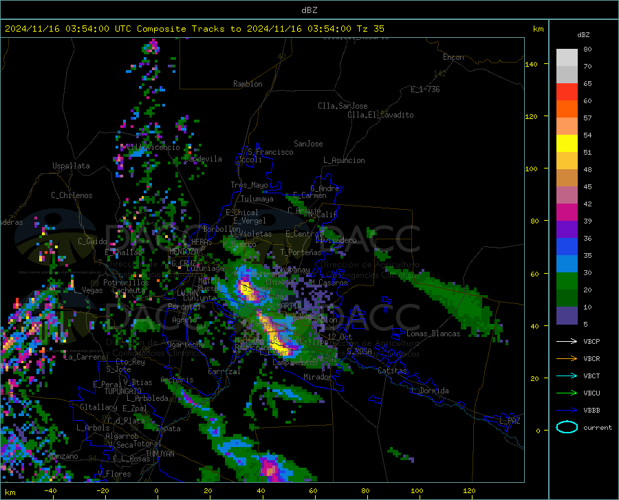Screen dimensions: 619x500
Task: Click the E_1-736 map label
Action: (x=425, y=89)
